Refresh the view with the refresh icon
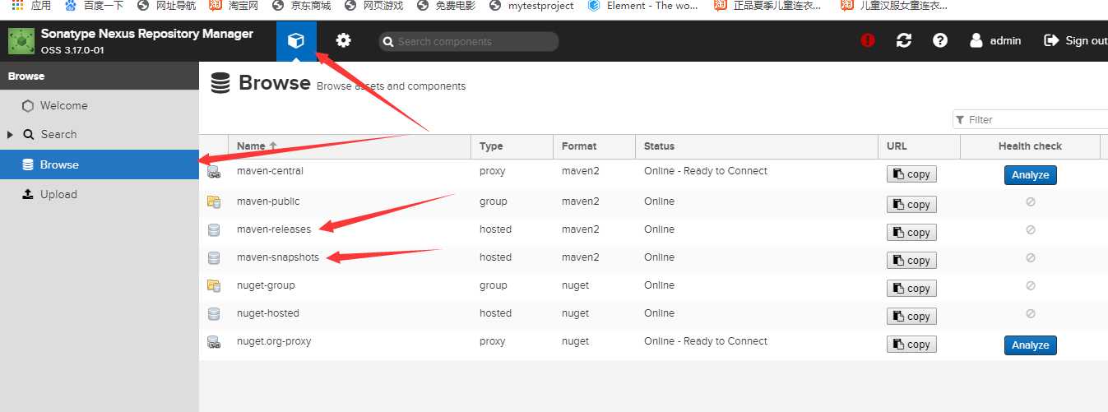 tap(904, 40)
